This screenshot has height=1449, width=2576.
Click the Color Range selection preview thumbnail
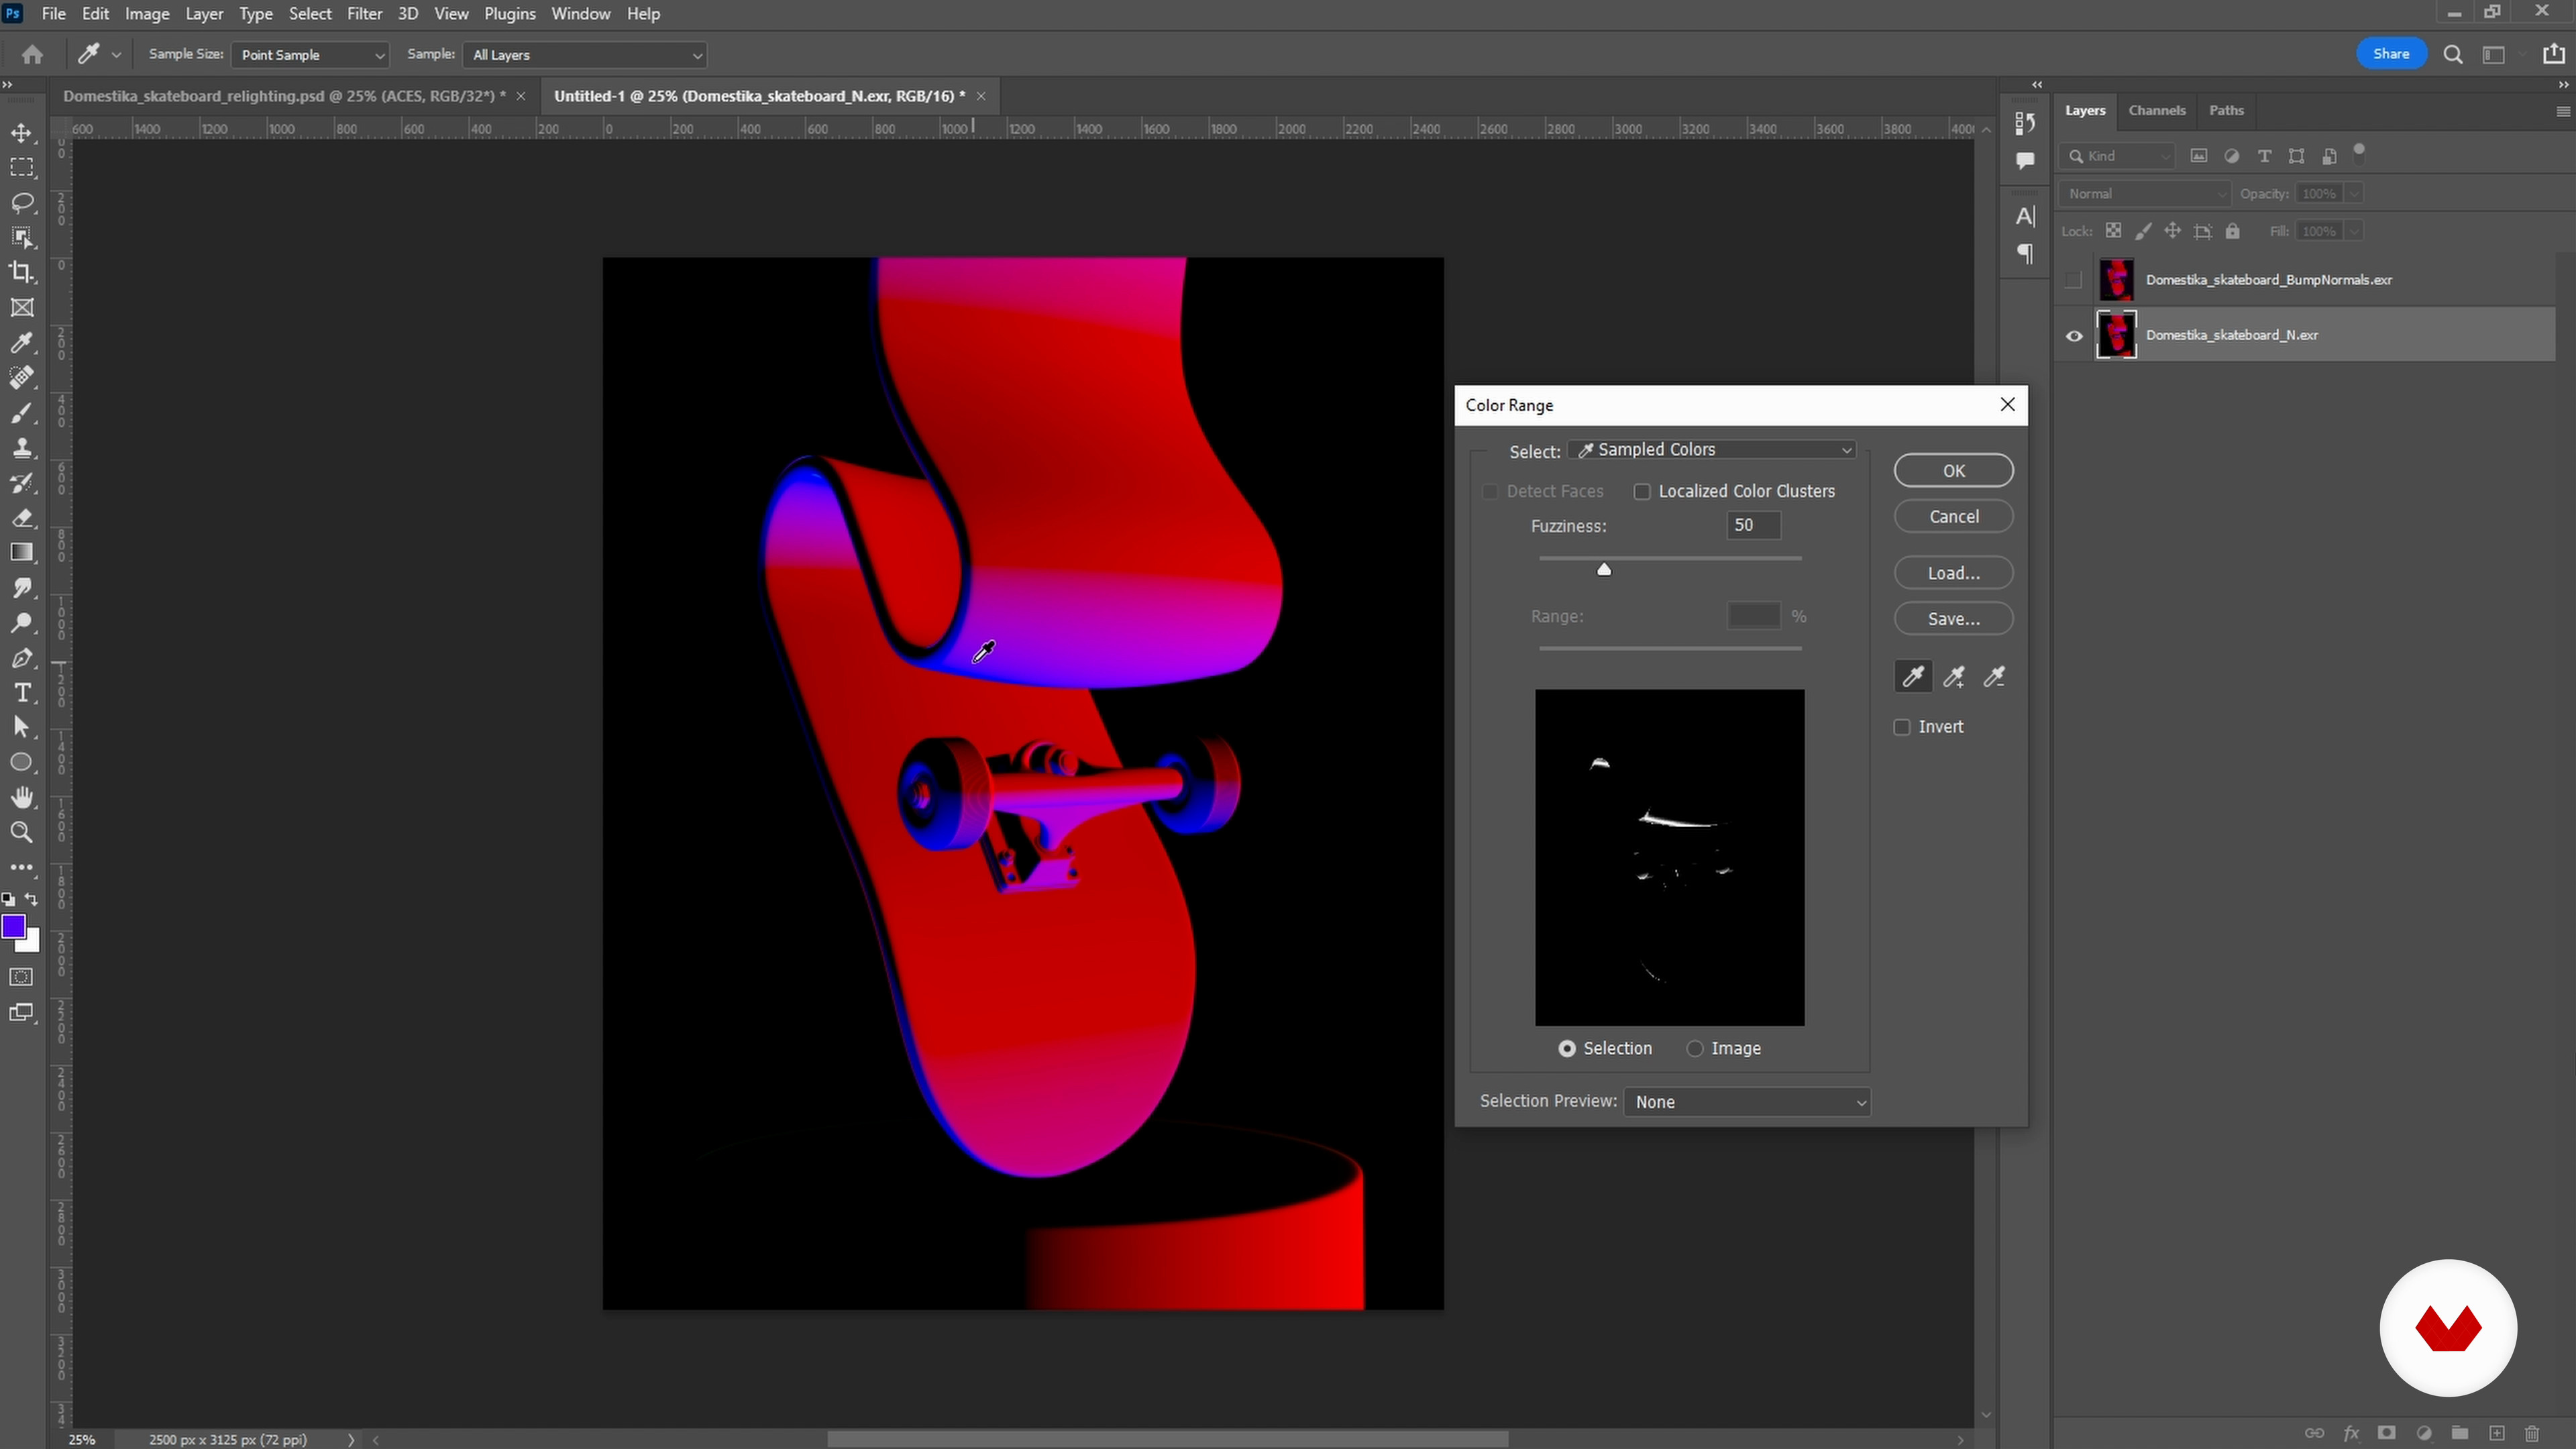tap(1670, 857)
